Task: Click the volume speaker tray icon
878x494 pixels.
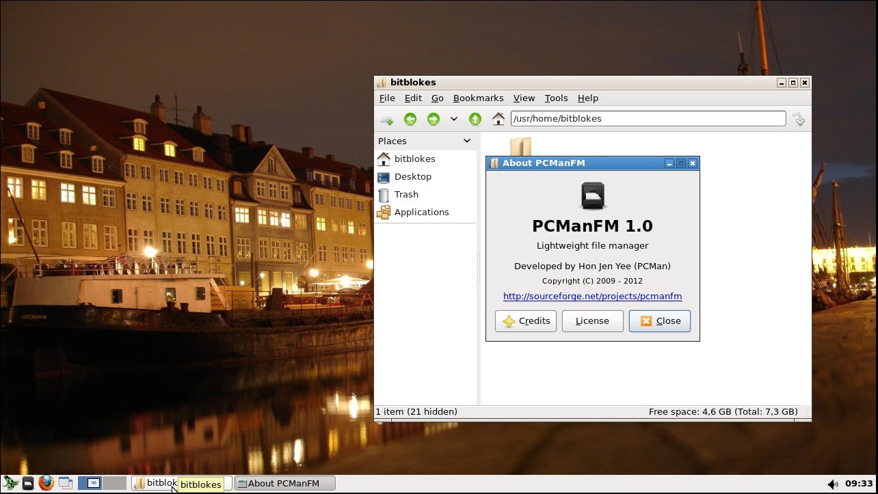Action: 832,484
